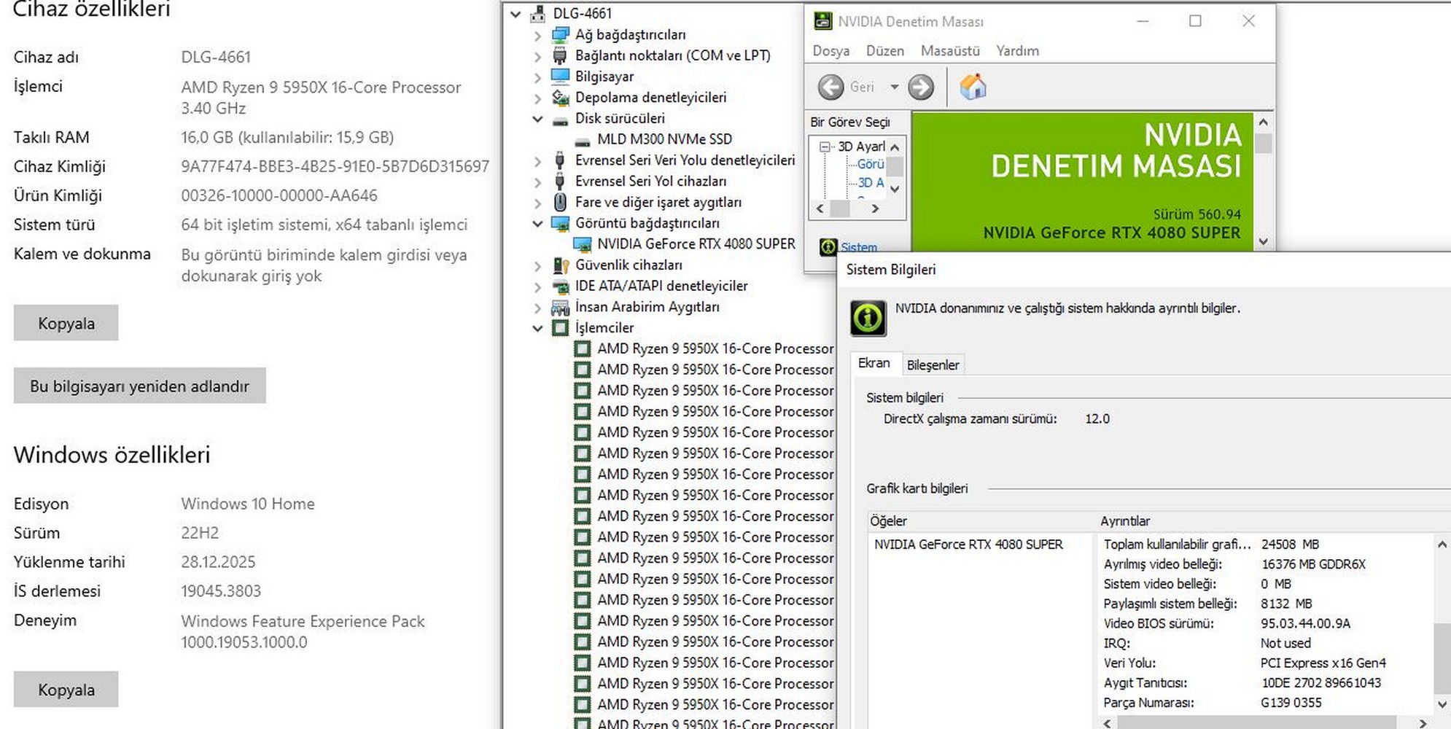Click the Bilgisayar monitor icon in tree
1451x729 pixels.
click(x=560, y=77)
